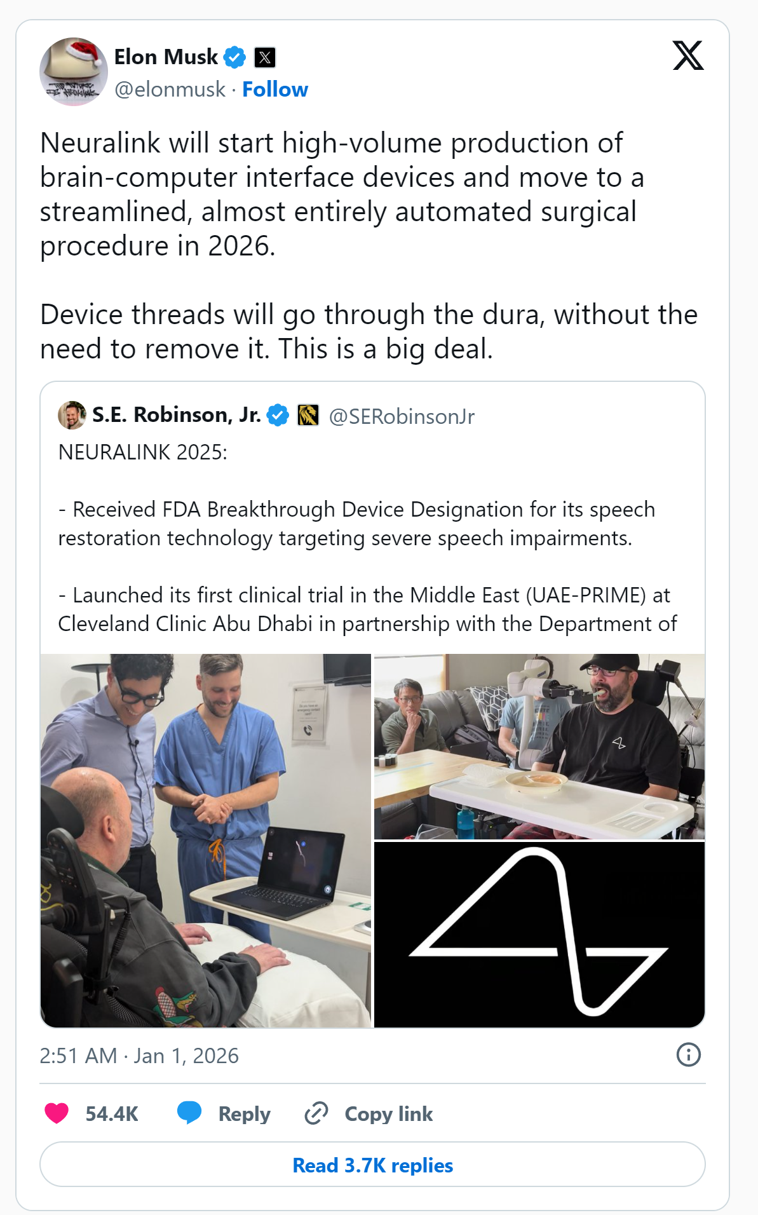The width and height of the screenshot is (758, 1215).
Task: Click the heart like icon
Action: [x=57, y=1113]
